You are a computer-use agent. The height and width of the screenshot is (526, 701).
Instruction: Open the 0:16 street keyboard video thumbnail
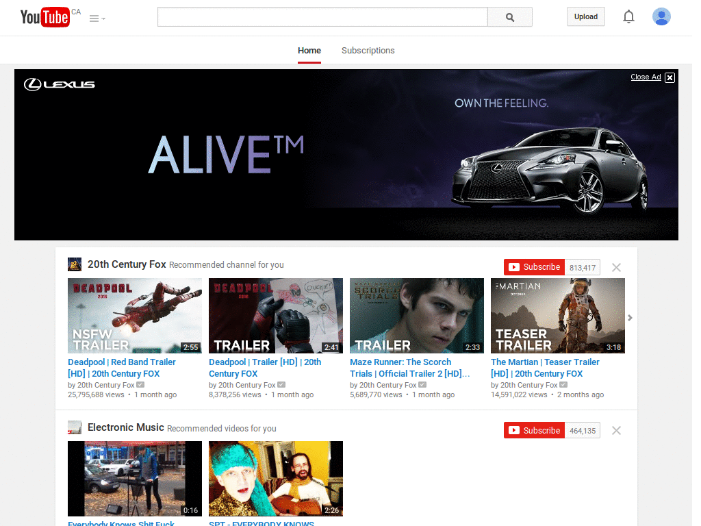[135, 479]
